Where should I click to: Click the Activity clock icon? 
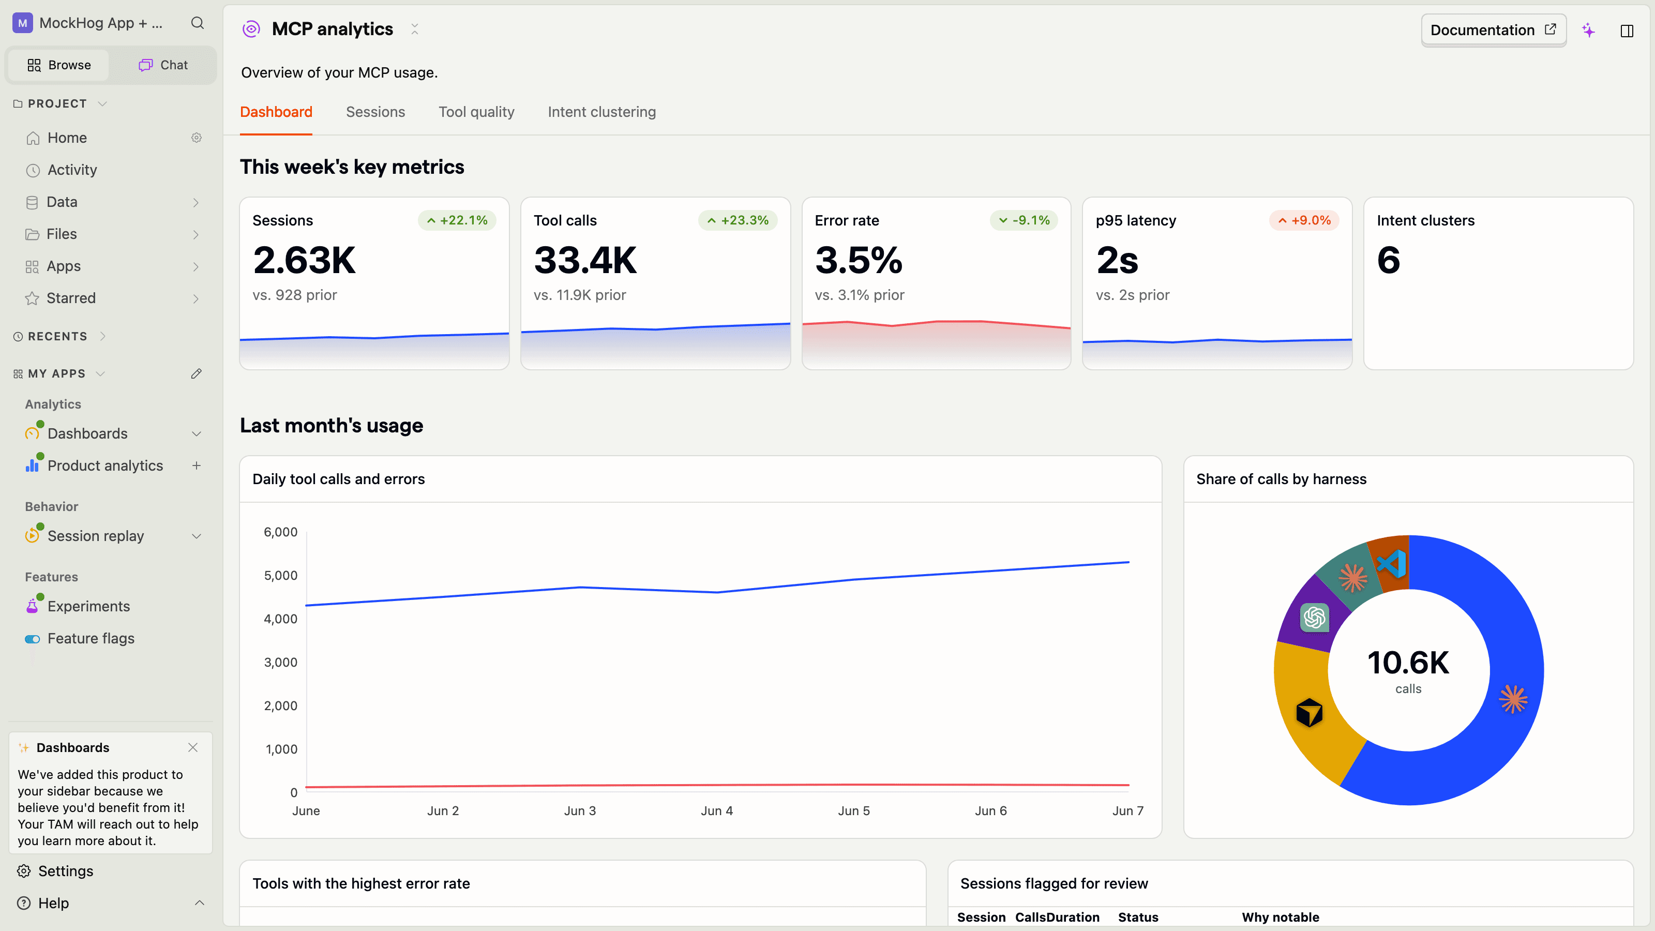coord(33,170)
